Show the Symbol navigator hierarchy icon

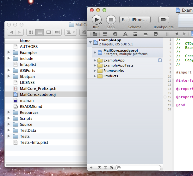[x=105, y=34]
